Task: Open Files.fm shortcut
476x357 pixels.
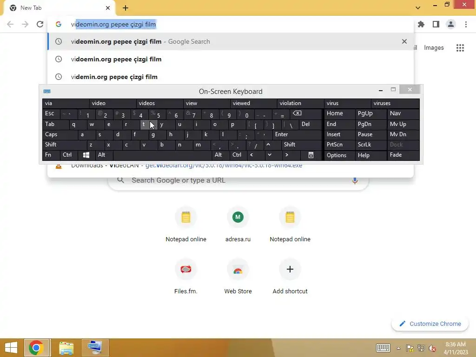Action: click(186, 277)
